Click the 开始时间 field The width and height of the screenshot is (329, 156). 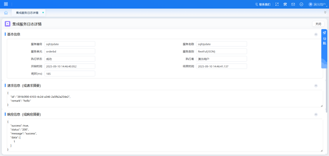[70, 66]
